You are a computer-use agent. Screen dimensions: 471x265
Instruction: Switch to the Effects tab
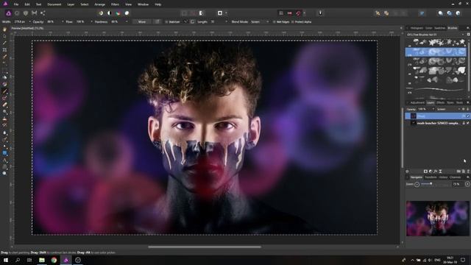pyautogui.click(x=440, y=103)
